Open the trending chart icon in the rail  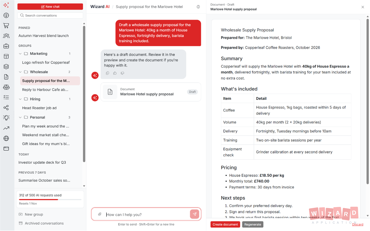tap(6, 128)
